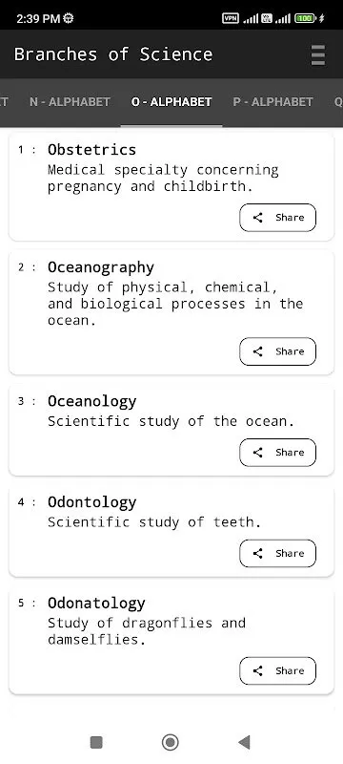Open the Obstetrics entry title
This screenshot has height=764, width=343.
(91, 150)
